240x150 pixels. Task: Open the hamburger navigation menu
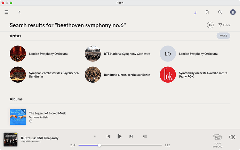pos(6,12)
